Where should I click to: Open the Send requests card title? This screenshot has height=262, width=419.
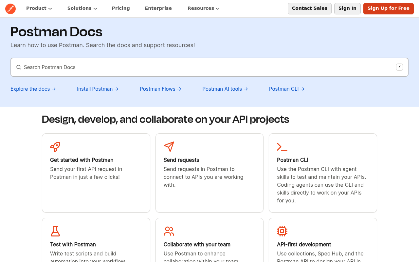point(181,160)
